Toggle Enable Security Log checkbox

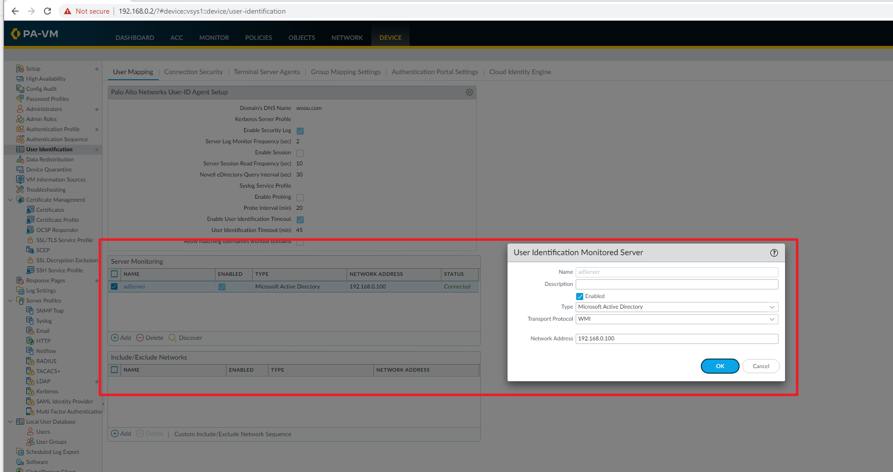(300, 131)
